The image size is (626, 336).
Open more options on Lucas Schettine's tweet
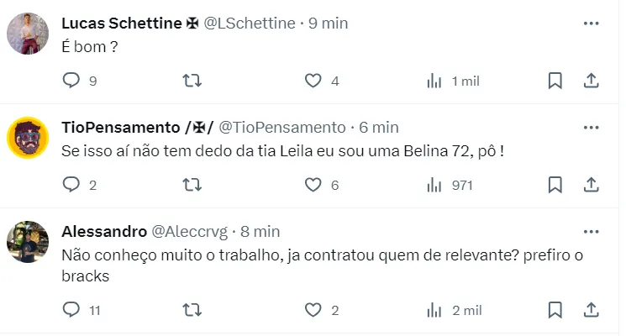click(591, 22)
